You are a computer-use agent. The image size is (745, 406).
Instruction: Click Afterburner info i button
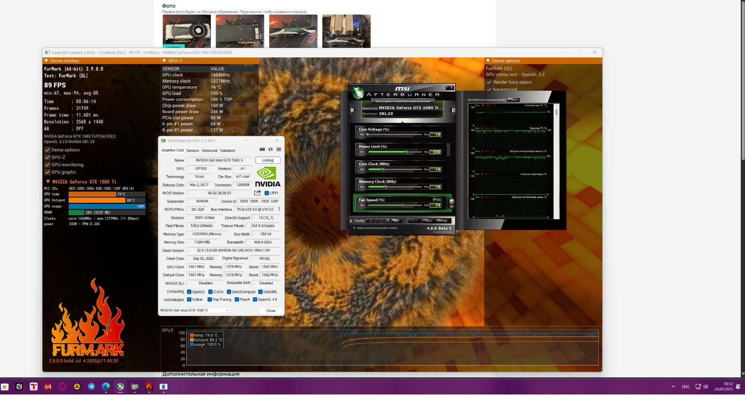point(453,110)
